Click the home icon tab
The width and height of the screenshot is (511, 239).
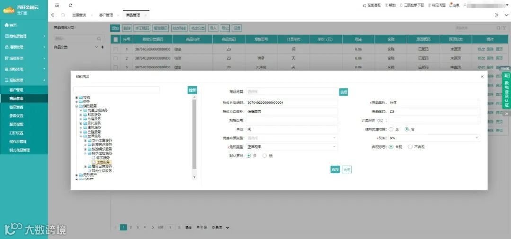63,15
